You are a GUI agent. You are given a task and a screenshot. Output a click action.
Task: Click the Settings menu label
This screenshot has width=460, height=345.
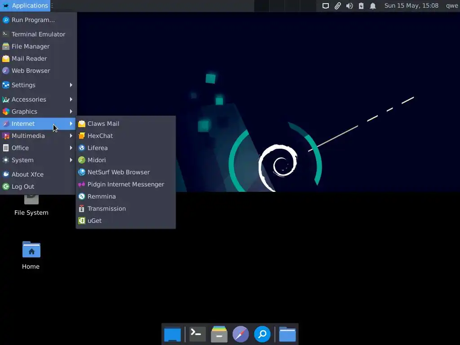click(x=23, y=85)
